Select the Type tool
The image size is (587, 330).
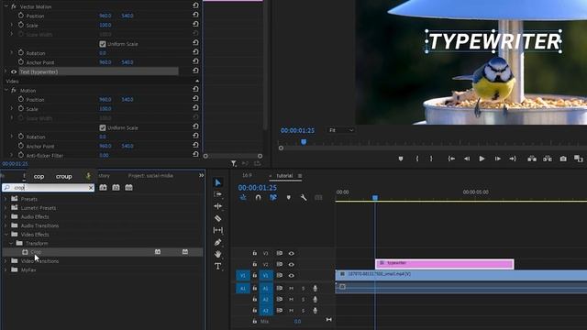click(218, 266)
